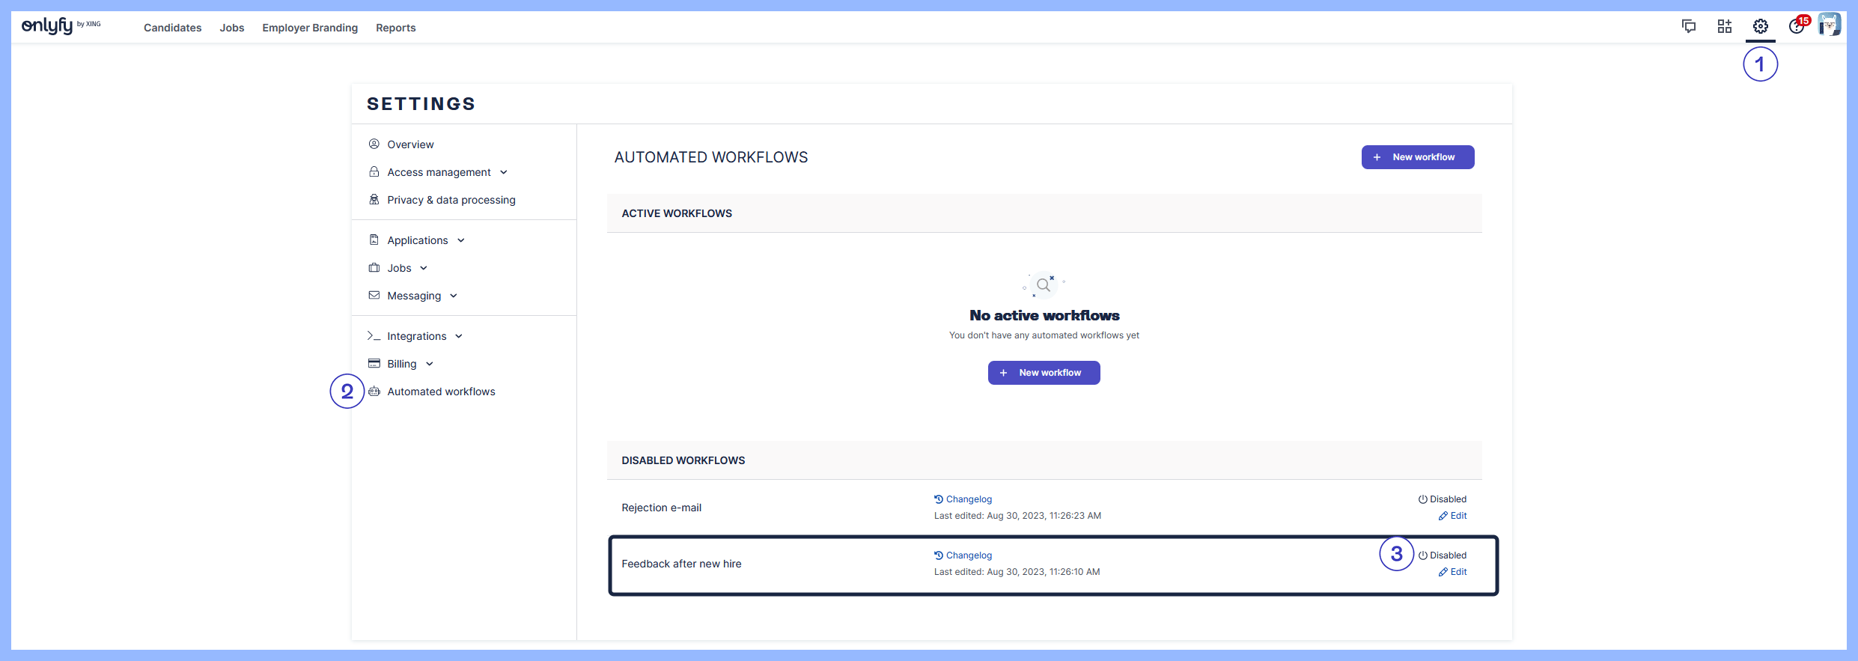This screenshot has height=661, width=1858.
Task: Click Edit text for Rejection e-mail
Action: click(1459, 516)
